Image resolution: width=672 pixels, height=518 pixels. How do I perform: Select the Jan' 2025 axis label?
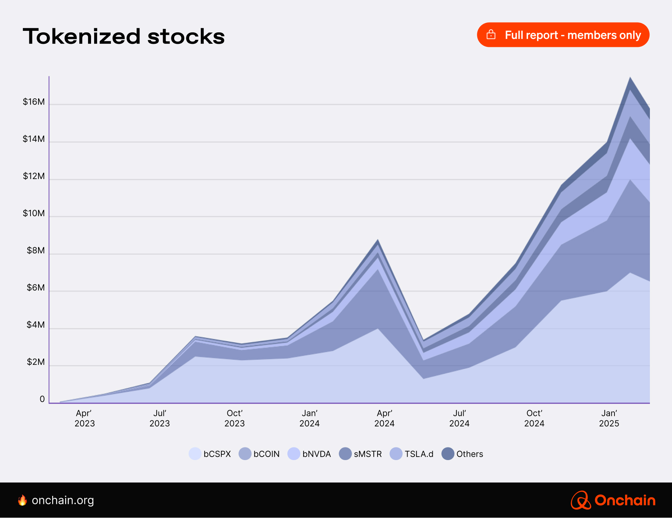click(609, 418)
